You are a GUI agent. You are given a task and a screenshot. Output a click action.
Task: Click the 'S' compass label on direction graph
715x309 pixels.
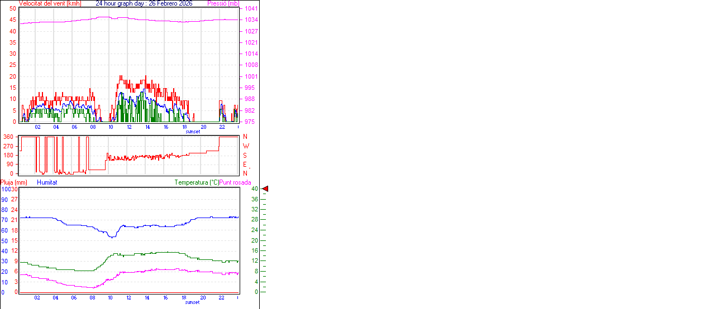(x=245, y=155)
